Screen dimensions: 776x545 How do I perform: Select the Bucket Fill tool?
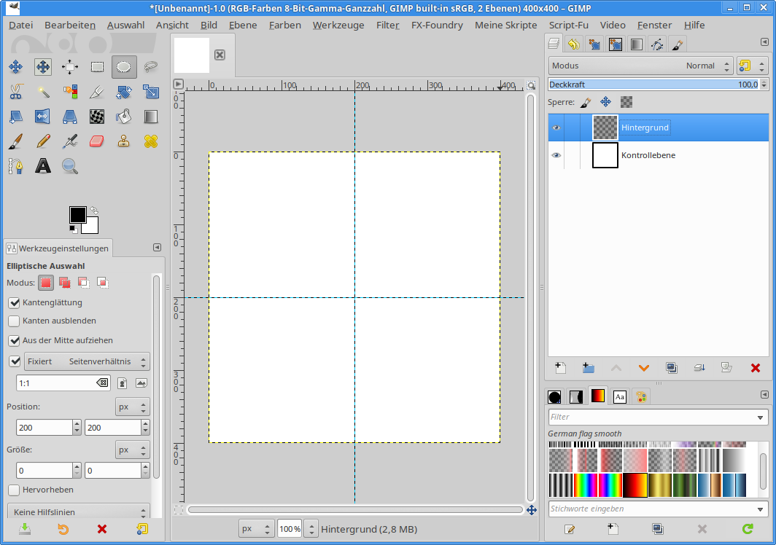[124, 116]
